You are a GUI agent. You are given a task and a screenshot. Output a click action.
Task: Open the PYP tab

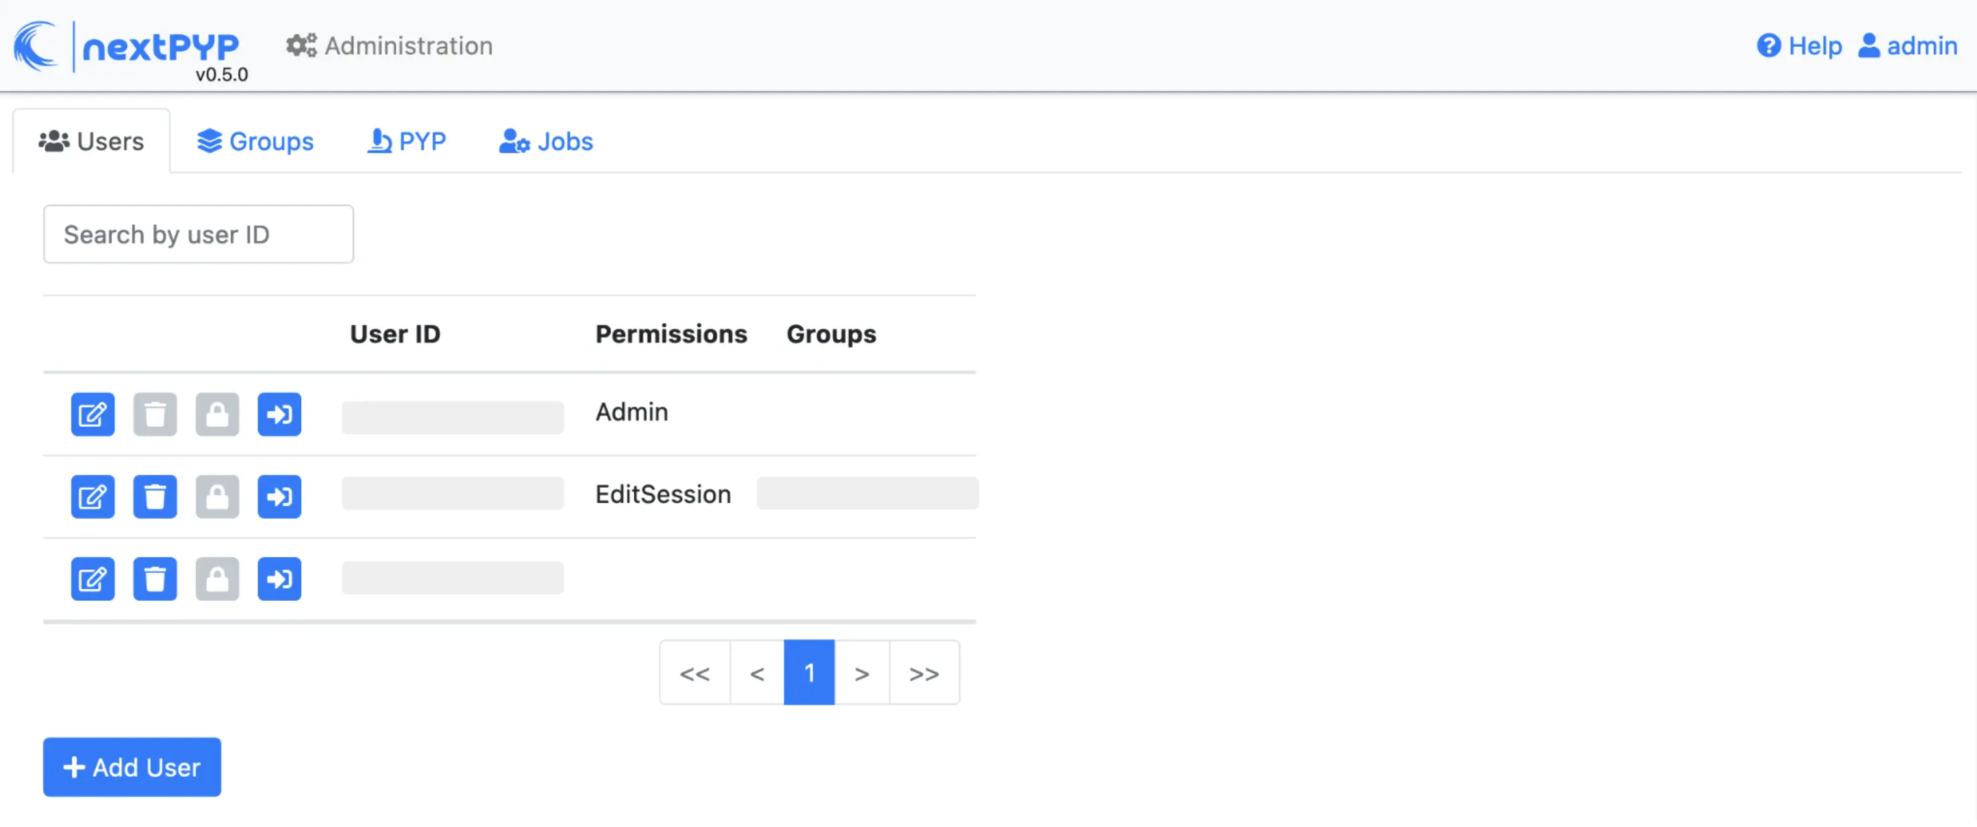pos(407,141)
